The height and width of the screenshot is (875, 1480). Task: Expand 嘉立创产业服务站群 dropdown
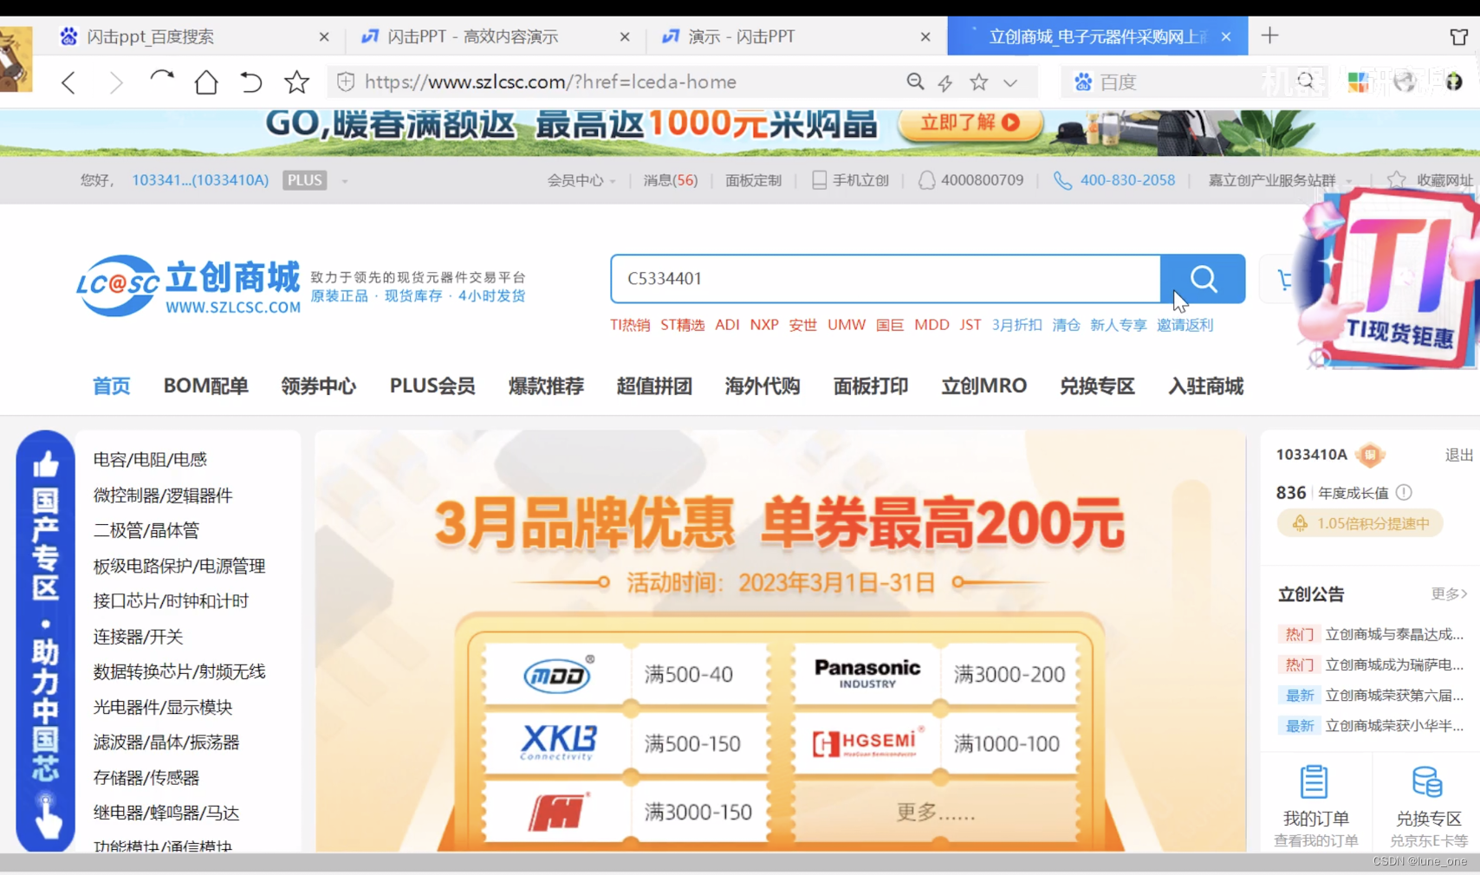[1280, 180]
